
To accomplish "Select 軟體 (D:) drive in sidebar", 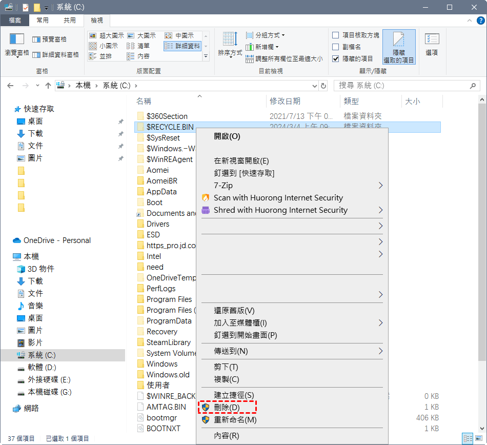I will point(42,368).
